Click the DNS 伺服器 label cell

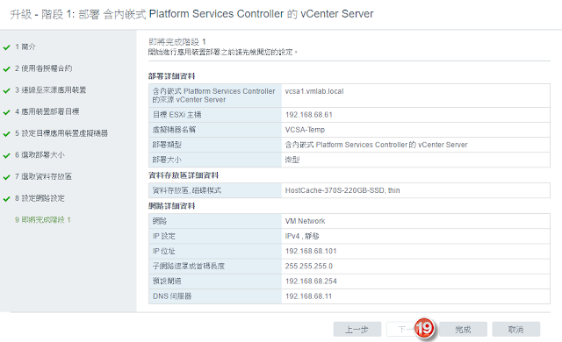pyautogui.click(x=215, y=296)
